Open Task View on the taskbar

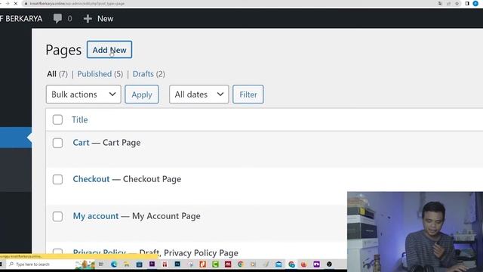(101, 264)
